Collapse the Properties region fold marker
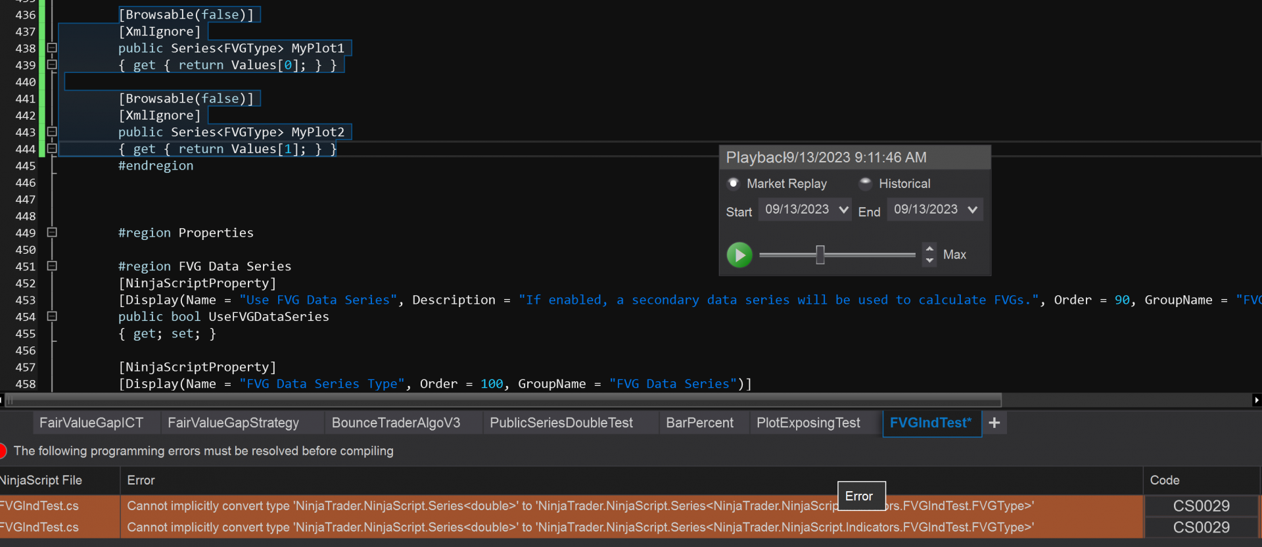Viewport: 1262px width, 547px height. click(x=52, y=233)
